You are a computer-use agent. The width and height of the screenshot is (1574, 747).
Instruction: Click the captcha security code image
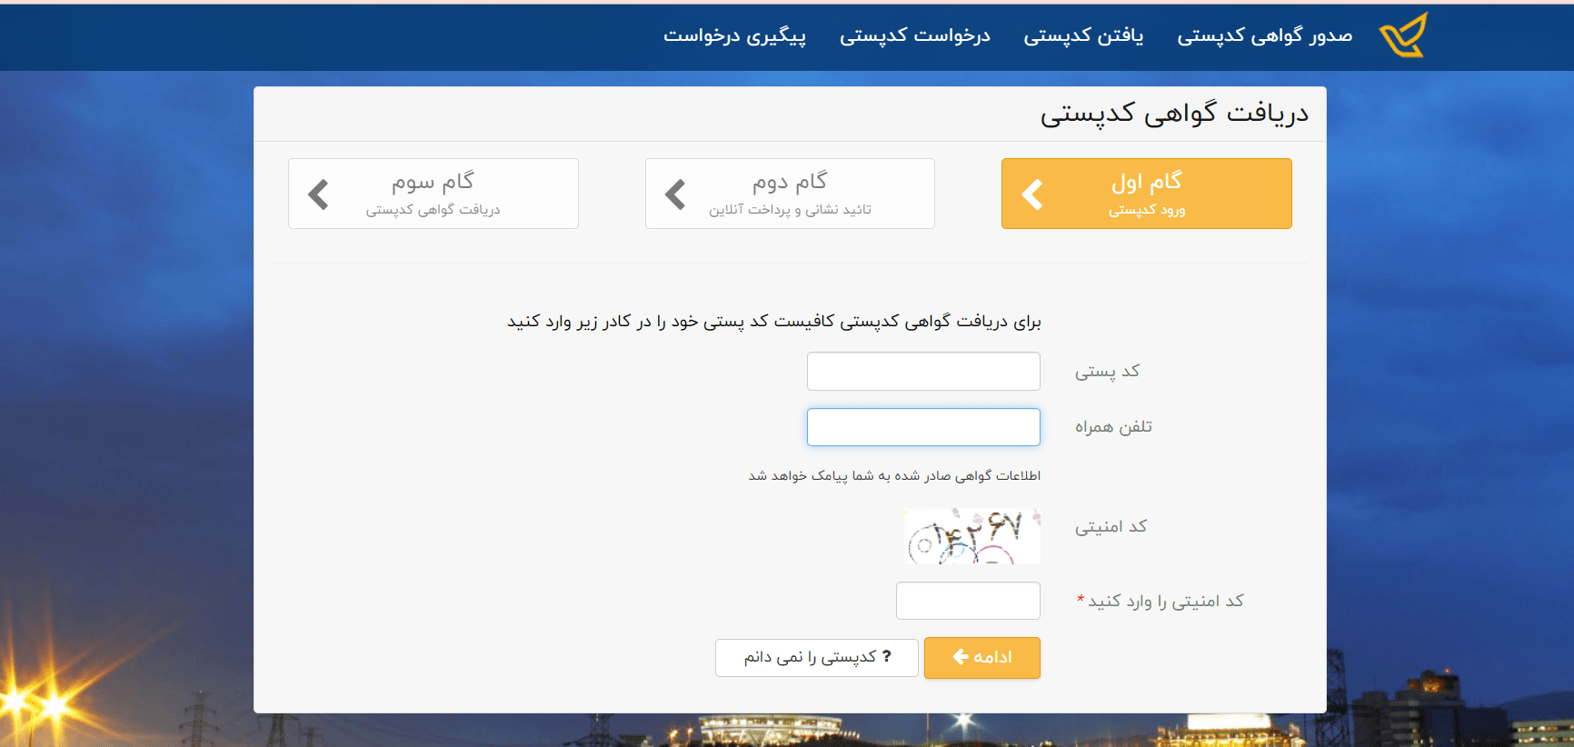pos(972,536)
